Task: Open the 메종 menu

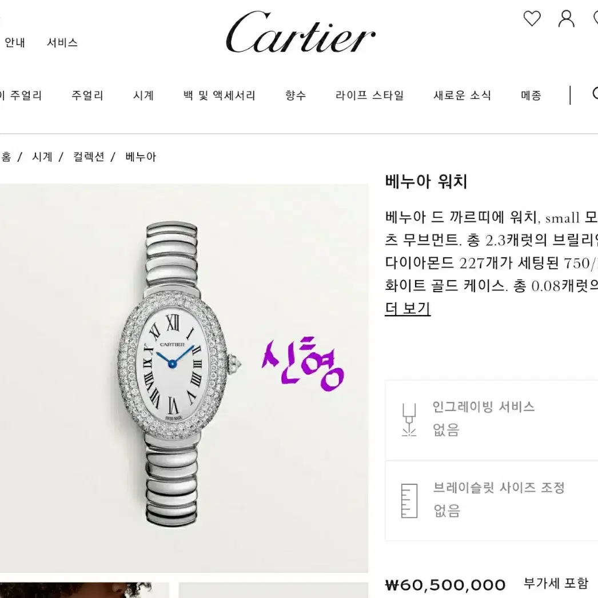Action: click(x=531, y=95)
